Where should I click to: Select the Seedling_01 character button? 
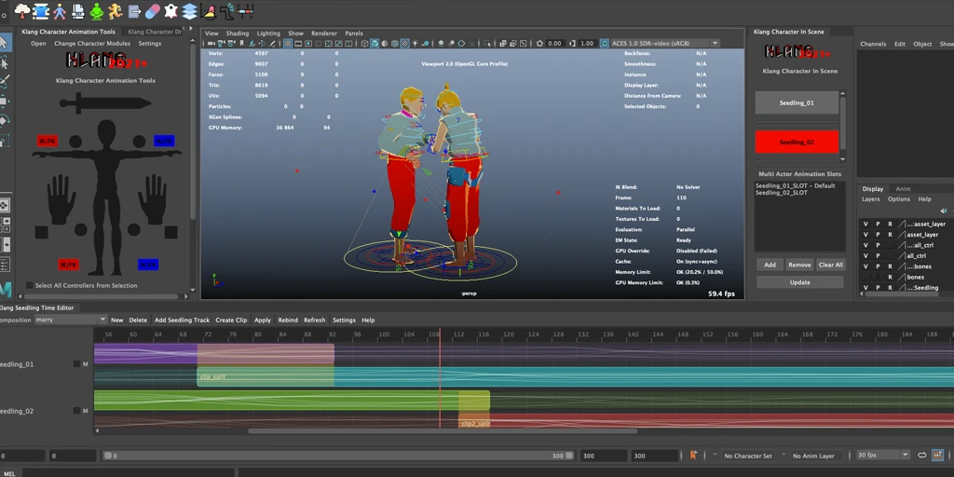coord(797,102)
